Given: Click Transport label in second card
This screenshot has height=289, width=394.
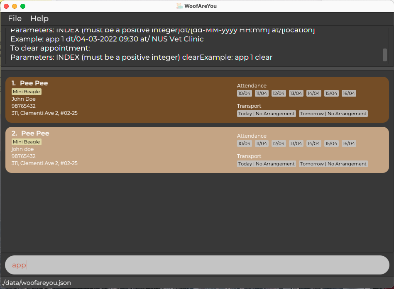Looking at the screenshot, I should [249, 156].
